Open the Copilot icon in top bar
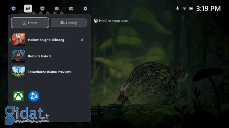The image size is (229, 128). [x=14, y=9]
